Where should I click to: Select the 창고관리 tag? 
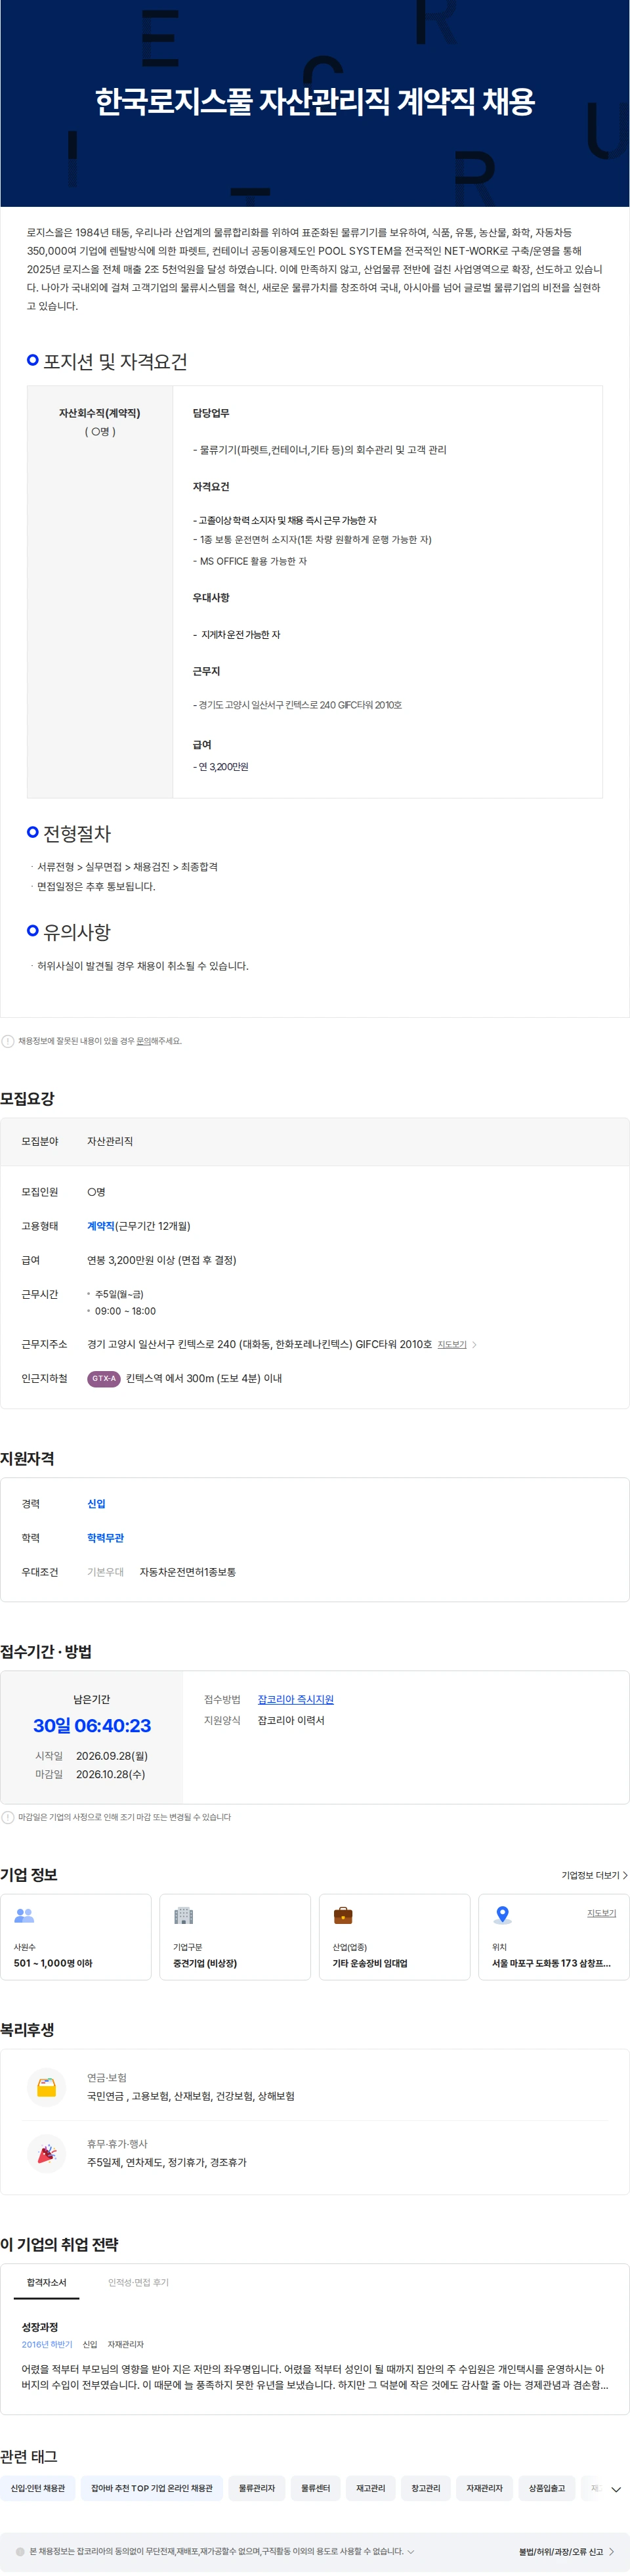point(426,2488)
